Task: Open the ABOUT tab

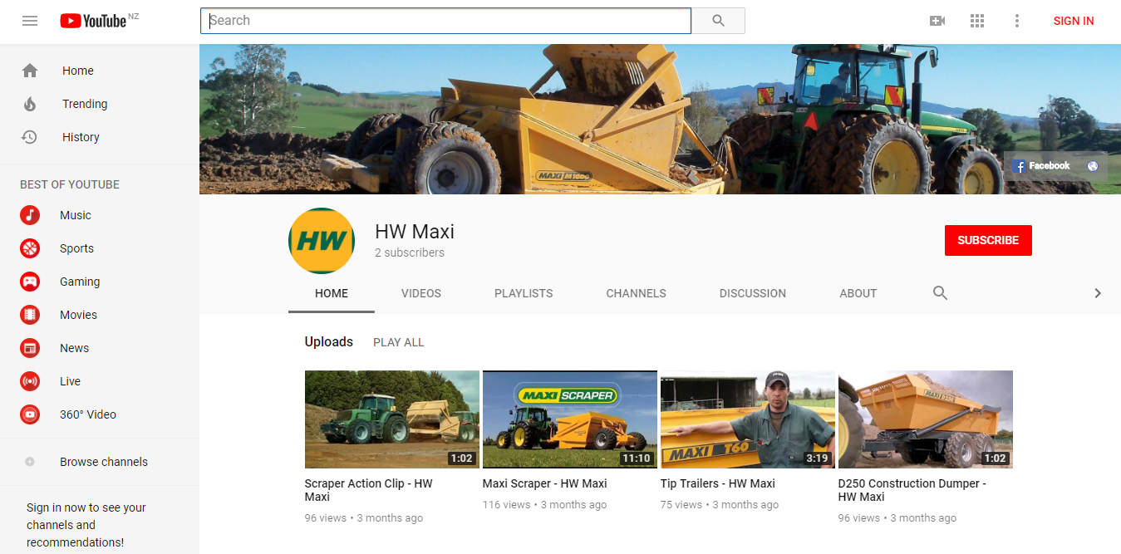Action: pyautogui.click(x=858, y=293)
